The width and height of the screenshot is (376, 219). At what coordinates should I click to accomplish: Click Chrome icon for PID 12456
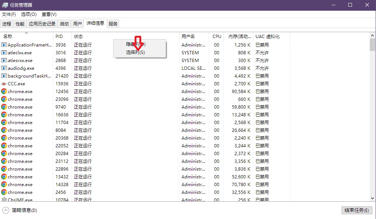pos(4,92)
